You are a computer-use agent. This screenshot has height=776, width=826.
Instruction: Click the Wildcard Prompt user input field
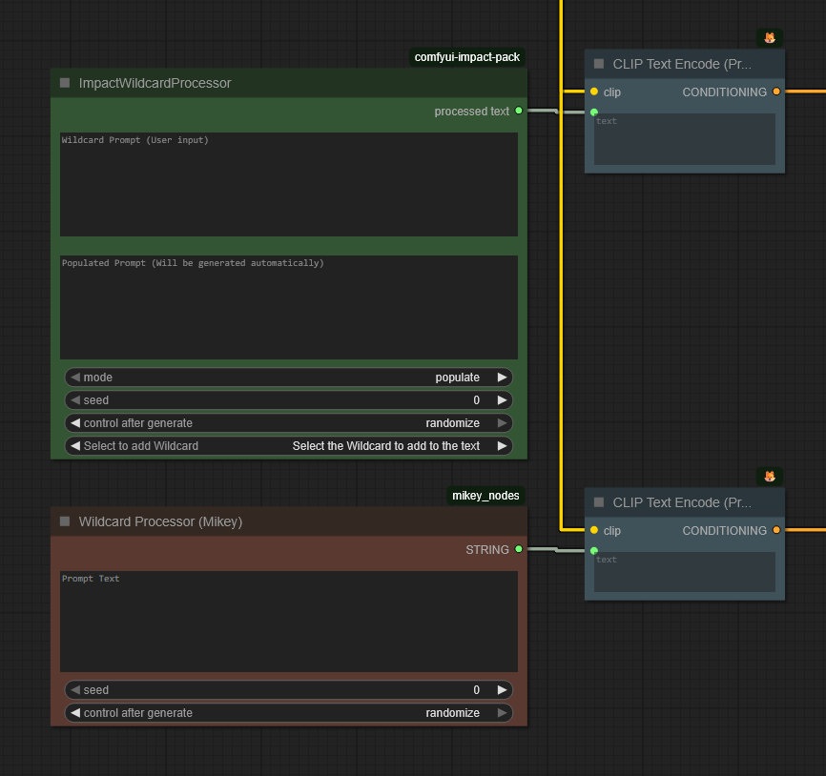pos(288,184)
